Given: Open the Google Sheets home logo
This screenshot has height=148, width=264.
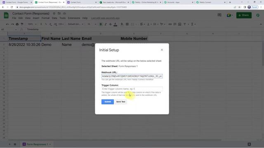Looking at the screenshot, I should (x=6, y=15).
